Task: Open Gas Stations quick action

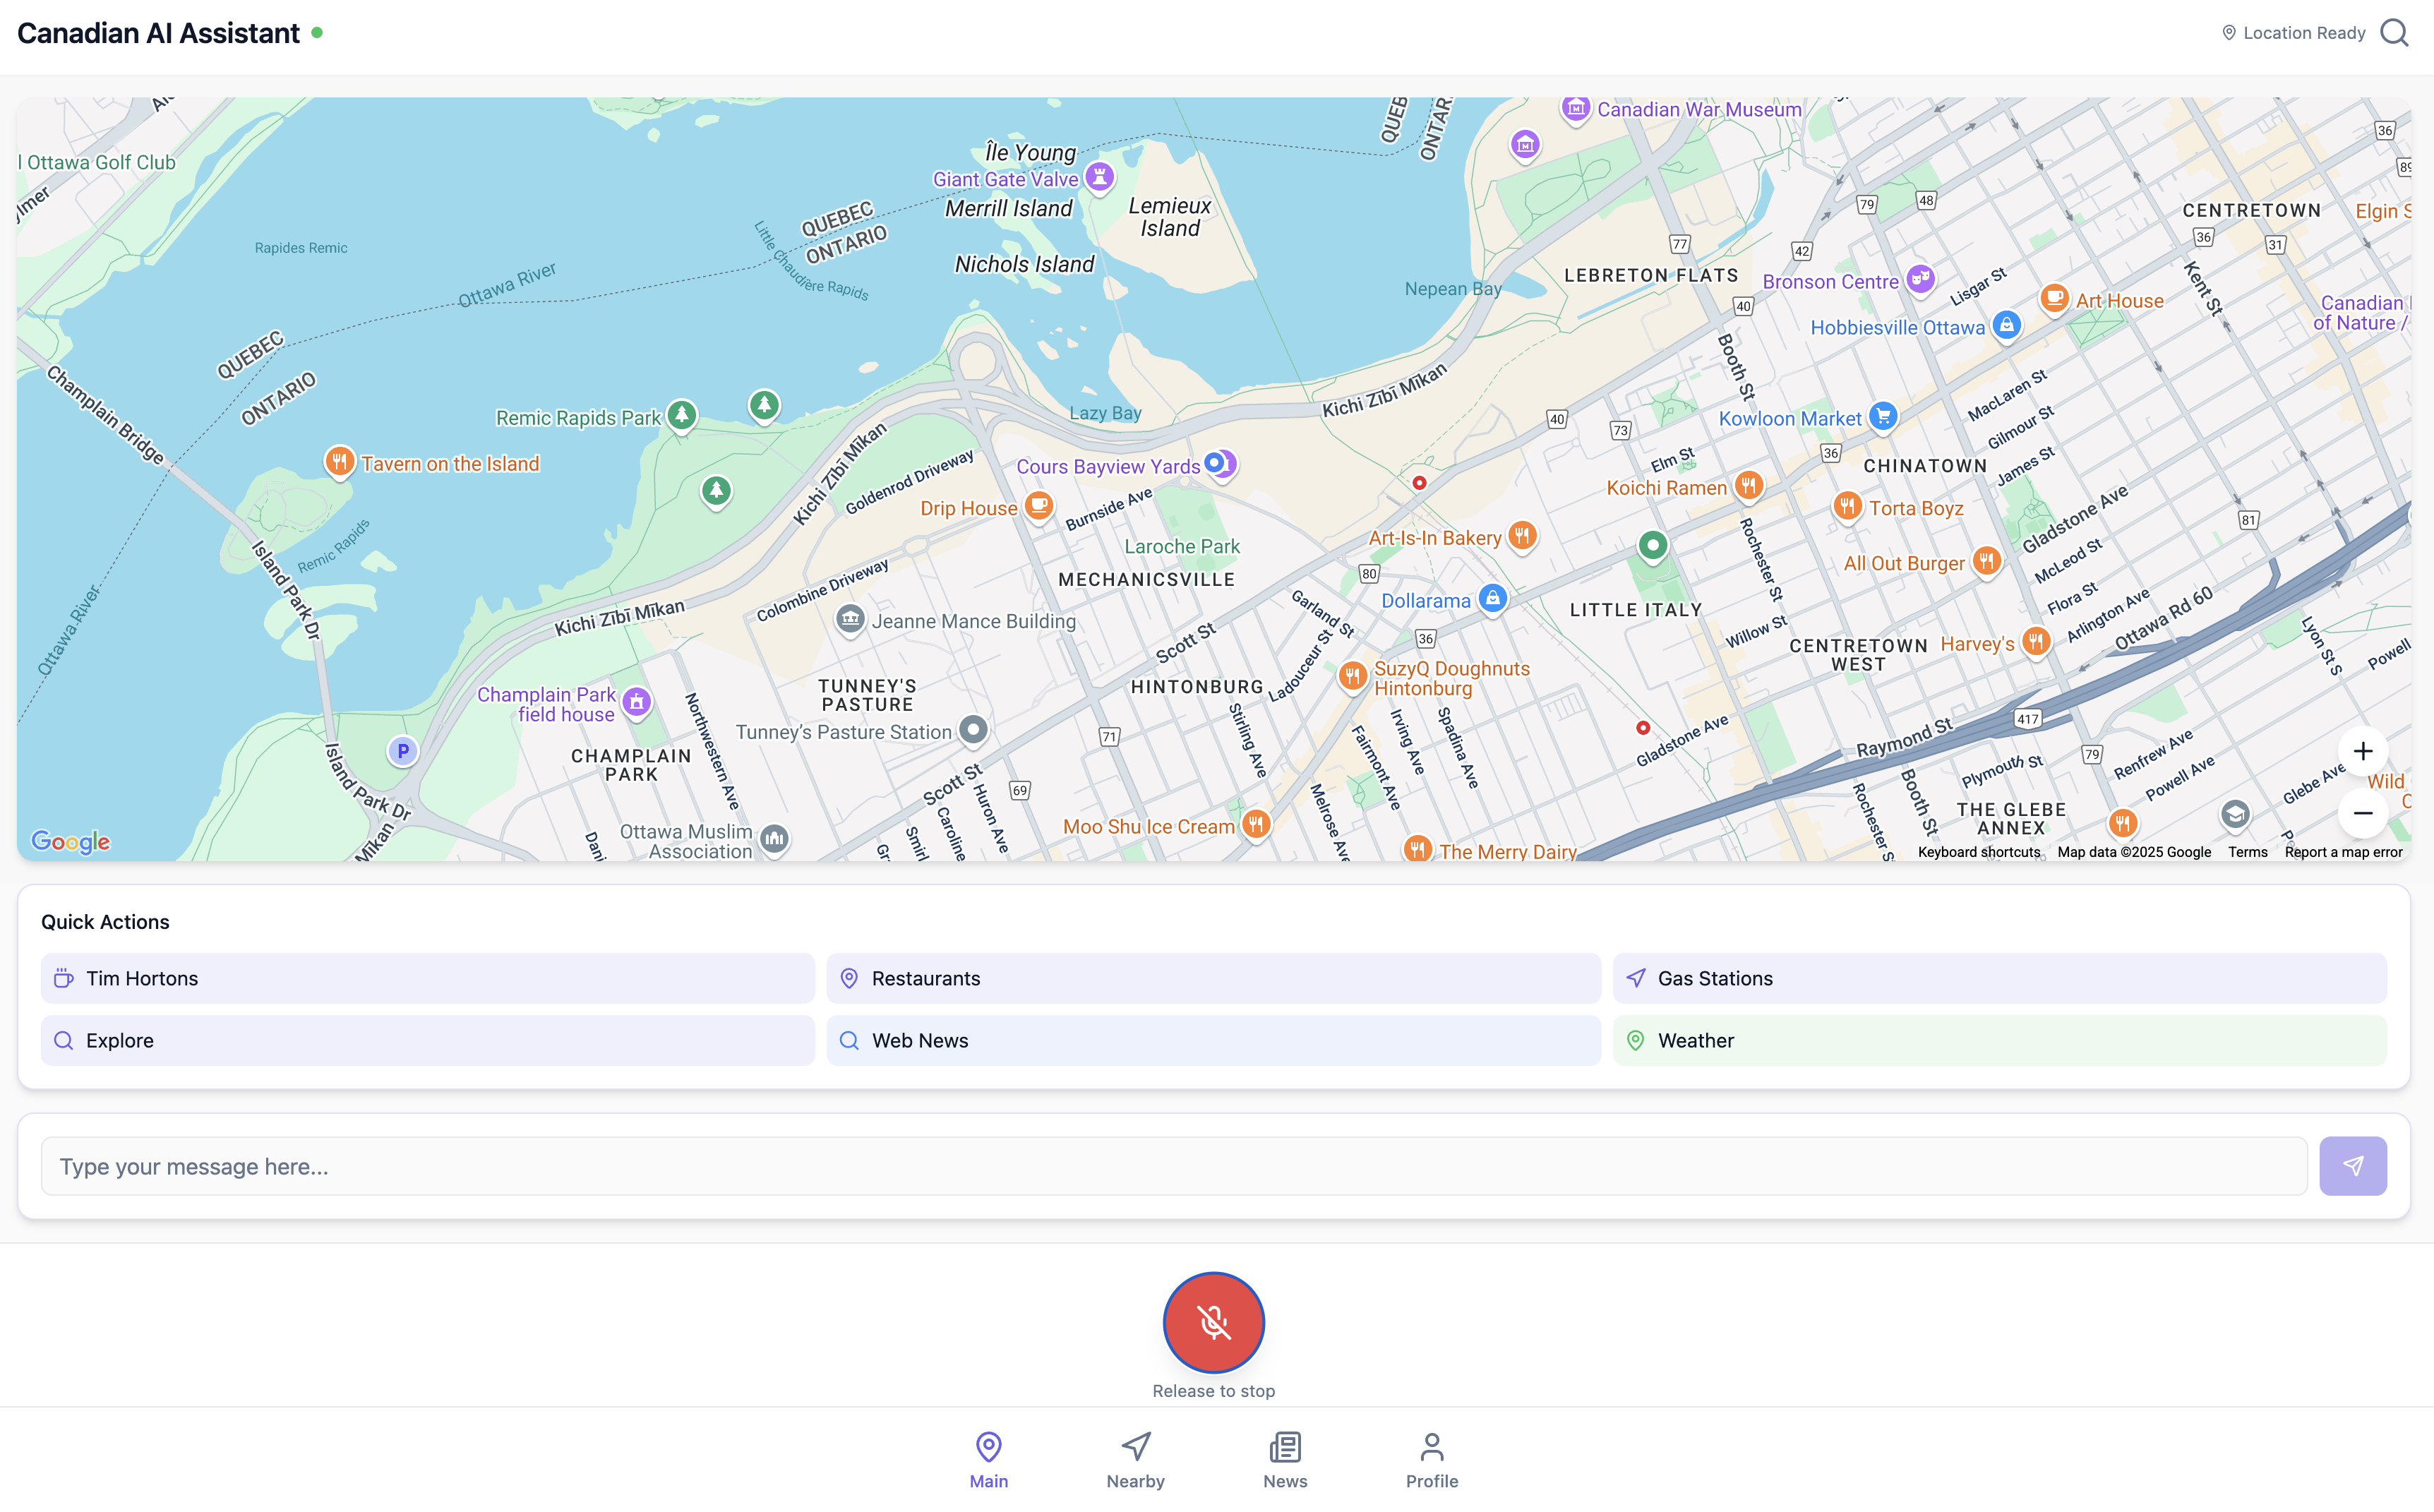Action: point(1999,978)
